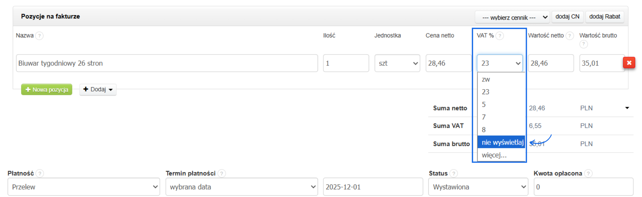The height and width of the screenshot is (197, 642).
Task: Expand the szt unit dropdown
Action: [x=397, y=63]
